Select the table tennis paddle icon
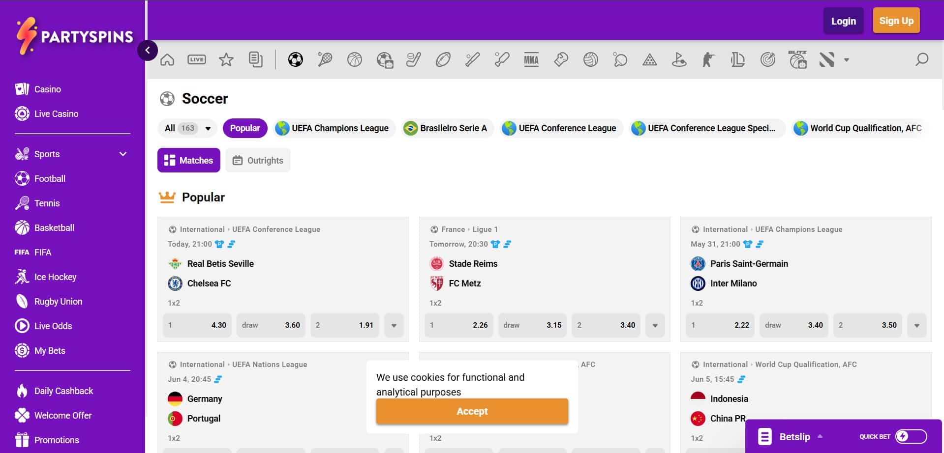The height and width of the screenshot is (453, 944). point(620,60)
